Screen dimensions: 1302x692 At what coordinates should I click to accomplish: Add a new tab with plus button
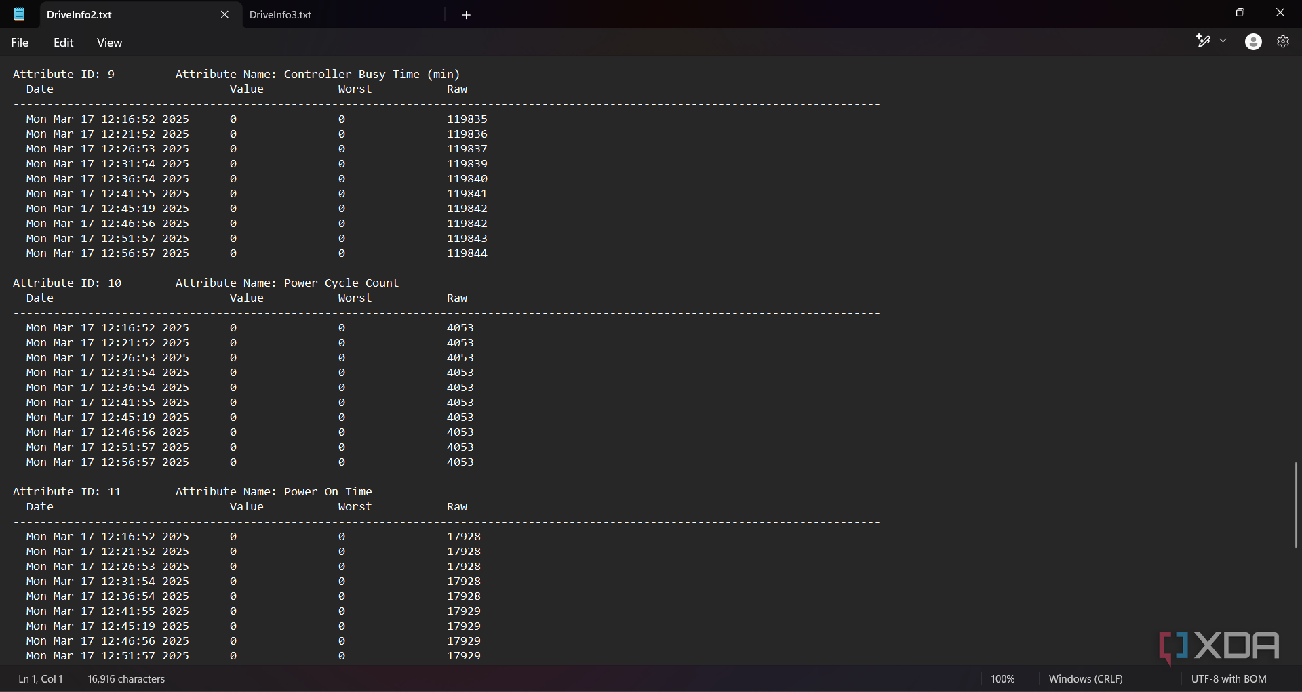pyautogui.click(x=466, y=15)
